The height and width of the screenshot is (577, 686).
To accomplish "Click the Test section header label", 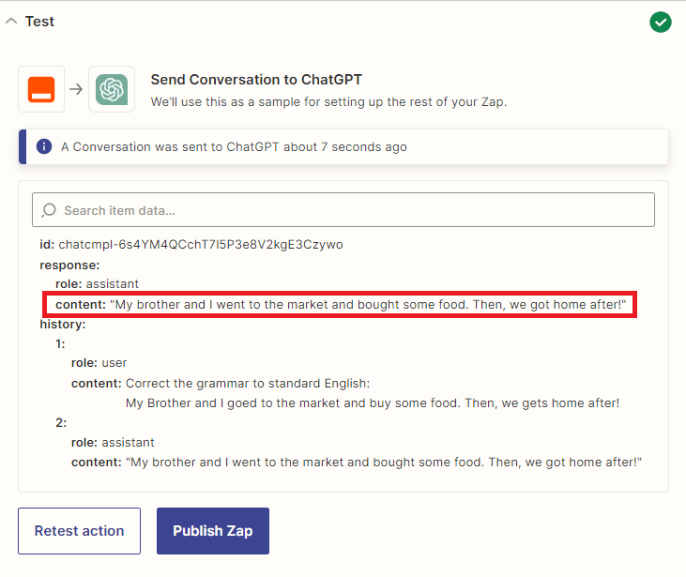I will pyautogui.click(x=39, y=22).
